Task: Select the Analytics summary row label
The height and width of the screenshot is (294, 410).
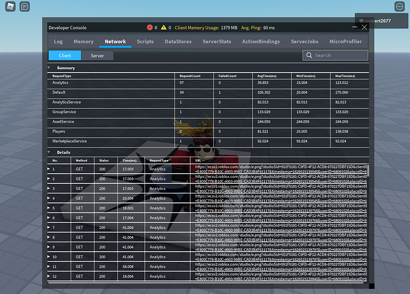Action: click(60, 83)
